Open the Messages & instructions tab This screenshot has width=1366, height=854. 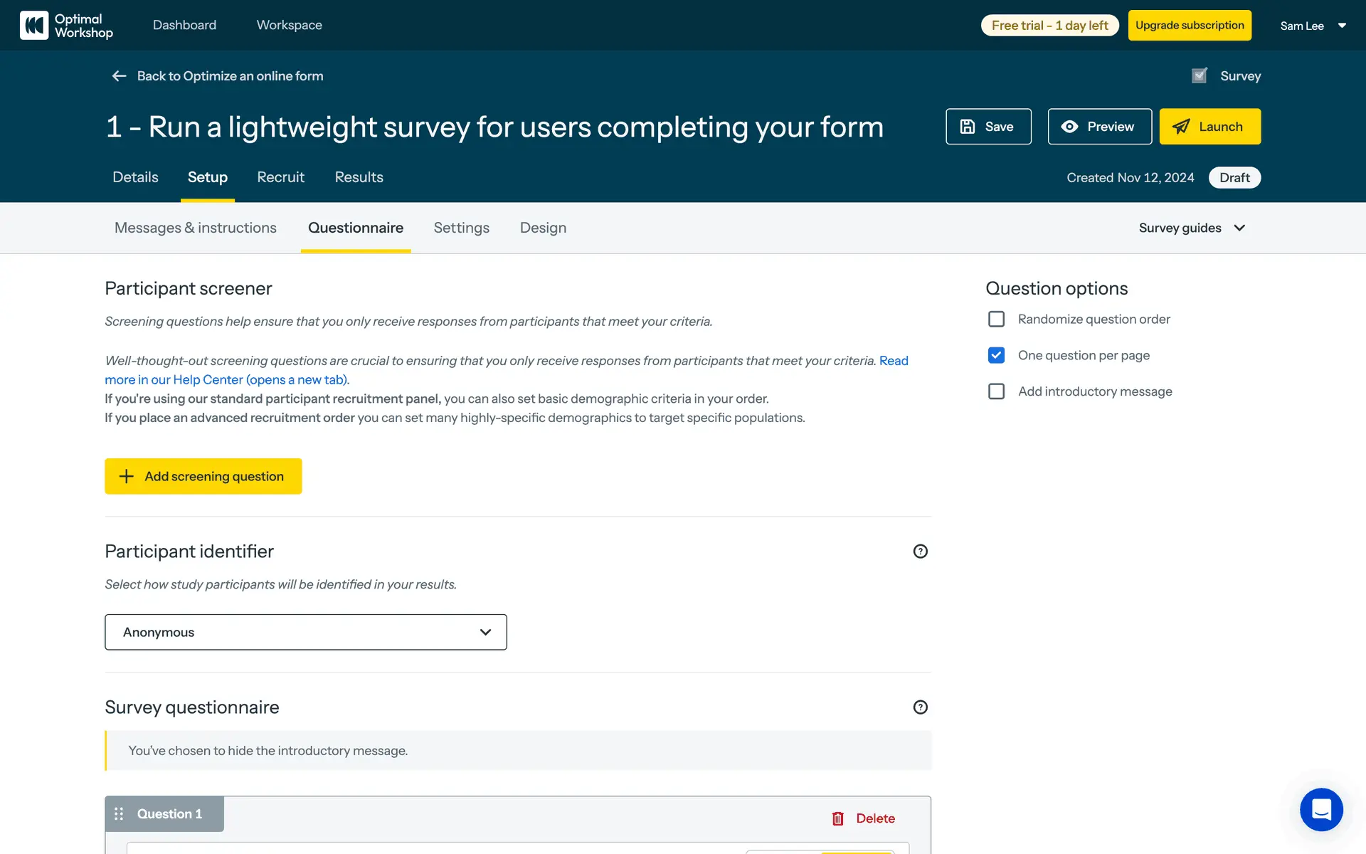[195, 228]
